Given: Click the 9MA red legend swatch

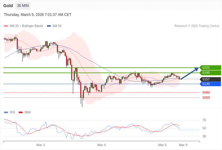Looking at the screenshot, I should tap(21, 112).
